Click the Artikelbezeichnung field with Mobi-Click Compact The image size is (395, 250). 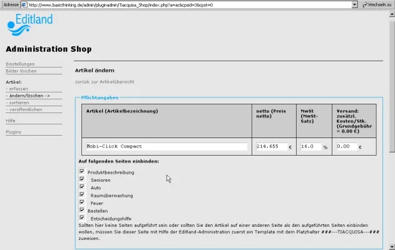(x=167, y=147)
